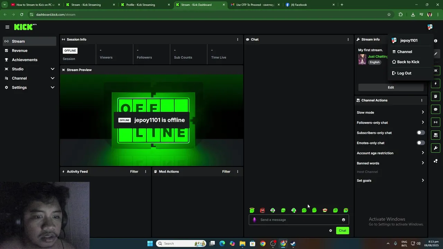Image resolution: width=443 pixels, height=249 pixels.
Task: Click the three-dots cluster icon in the right sidebar
Action: point(435,161)
